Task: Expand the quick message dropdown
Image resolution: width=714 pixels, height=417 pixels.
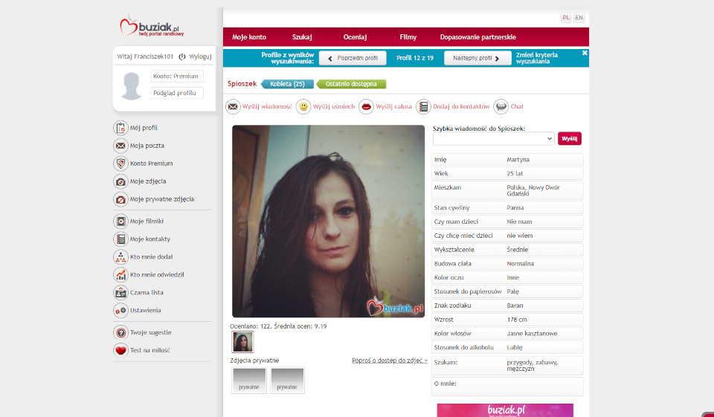Action: [x=494, y=139]
